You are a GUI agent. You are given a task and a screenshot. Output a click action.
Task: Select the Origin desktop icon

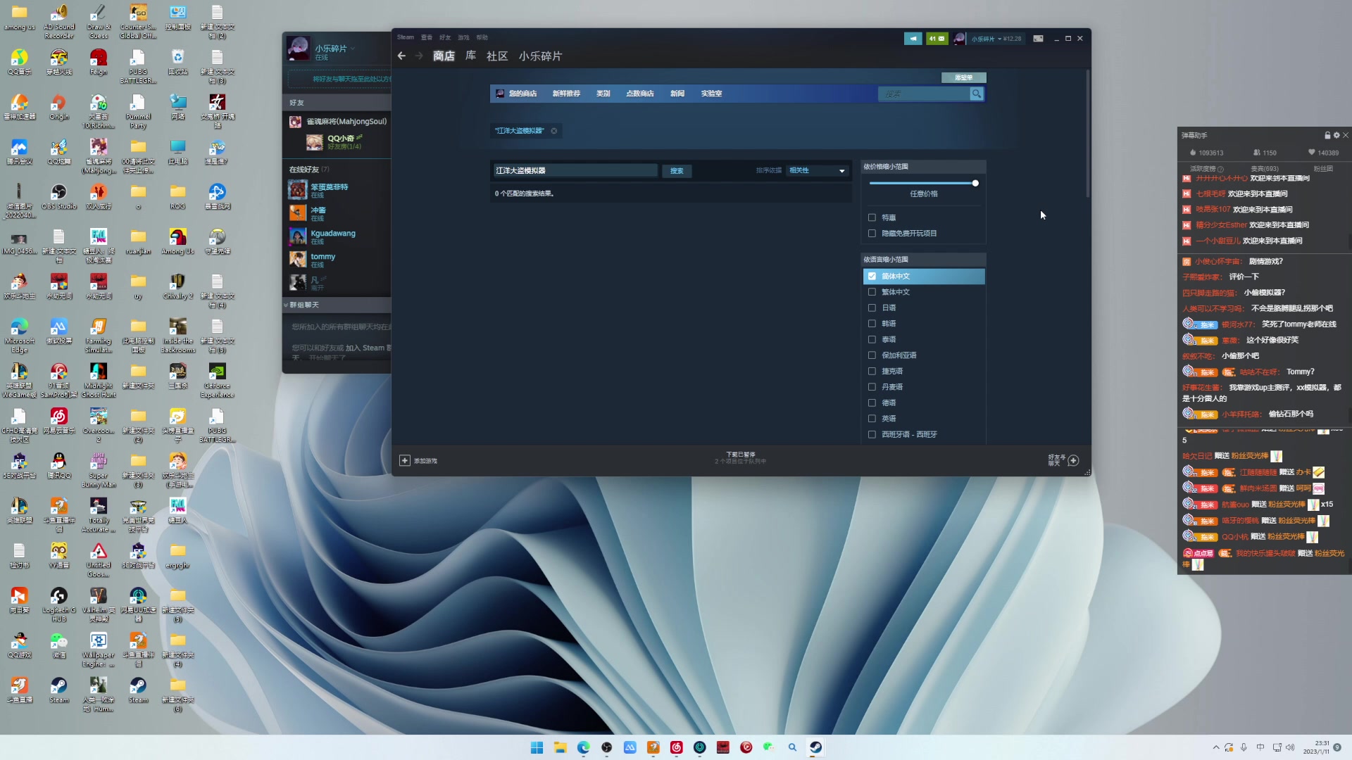click(x=59, y=108)
